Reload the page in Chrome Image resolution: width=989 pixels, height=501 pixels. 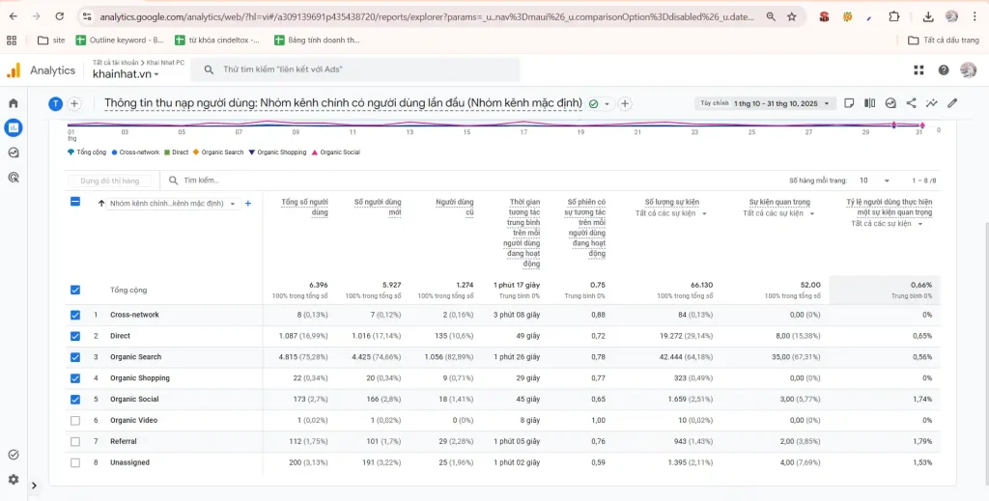[x=59, y=17]
